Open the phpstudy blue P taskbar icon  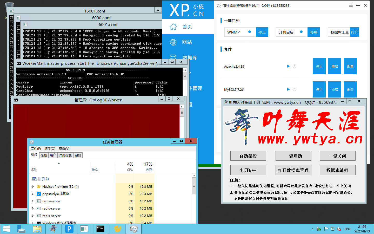coord(69,229)
